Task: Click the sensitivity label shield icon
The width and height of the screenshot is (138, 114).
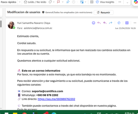Action: 43,12
